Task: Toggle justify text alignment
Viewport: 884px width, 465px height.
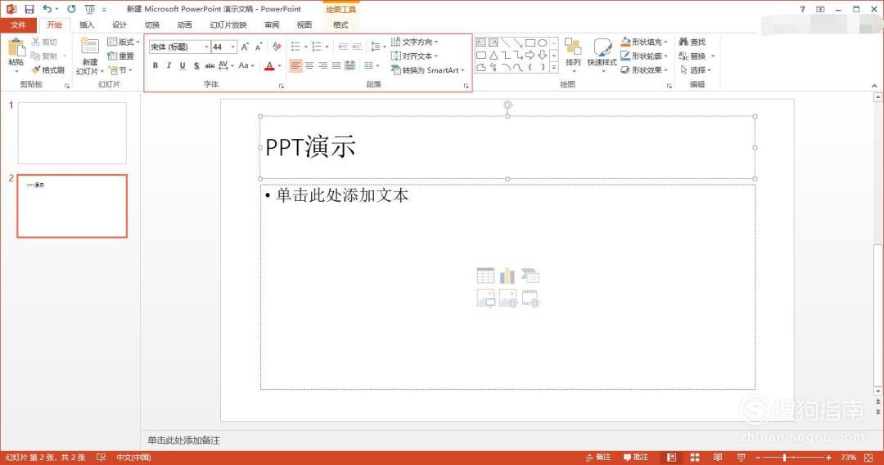Action: click(x=336, y=66)
